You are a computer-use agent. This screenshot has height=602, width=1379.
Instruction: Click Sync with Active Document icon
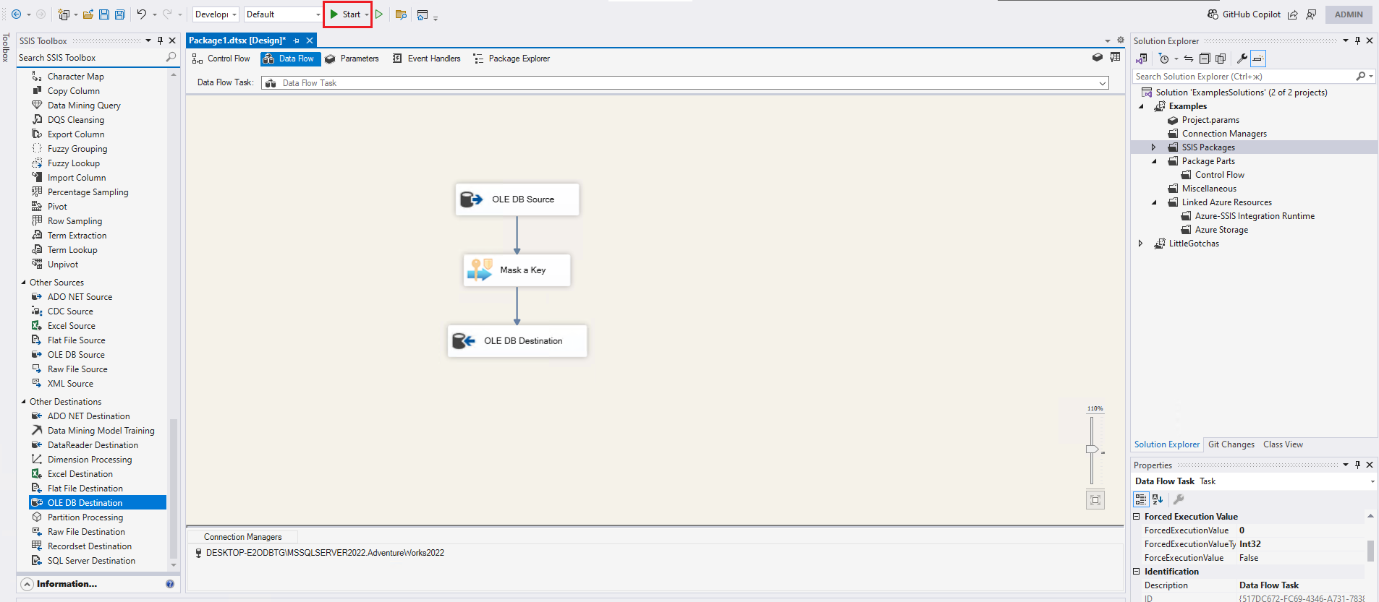point(1188,59)
